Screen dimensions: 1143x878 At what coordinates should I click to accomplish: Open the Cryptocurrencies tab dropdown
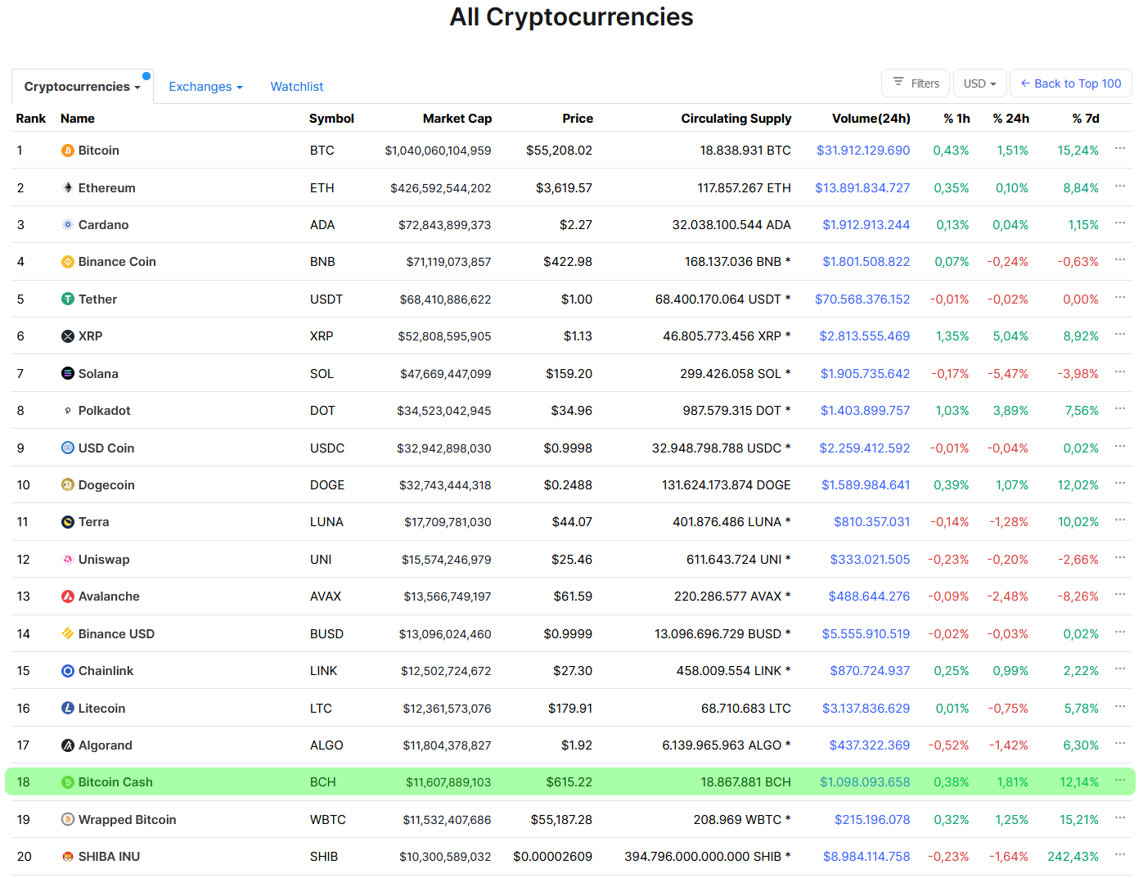83,87
